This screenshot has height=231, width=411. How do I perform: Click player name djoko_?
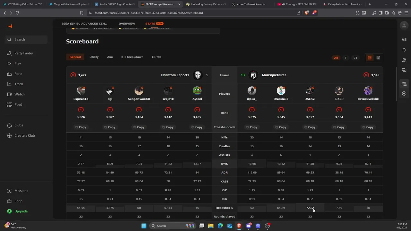252,99
